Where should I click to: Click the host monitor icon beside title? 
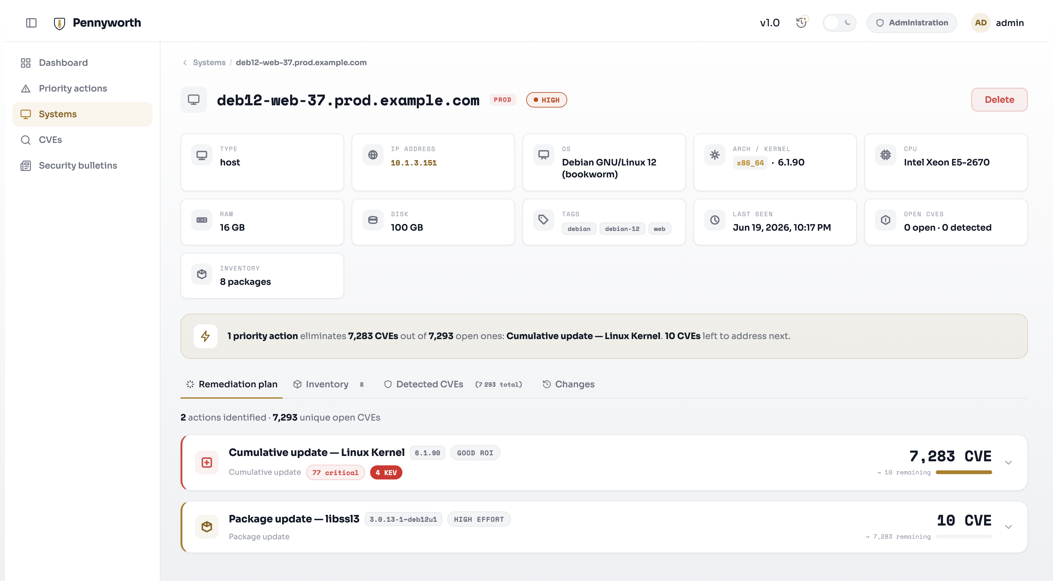pos(194,100)
